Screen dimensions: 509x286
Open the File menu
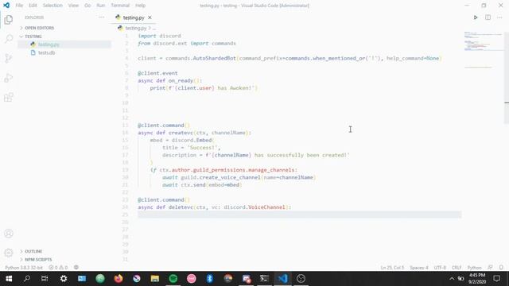click(x=19, y=6)
